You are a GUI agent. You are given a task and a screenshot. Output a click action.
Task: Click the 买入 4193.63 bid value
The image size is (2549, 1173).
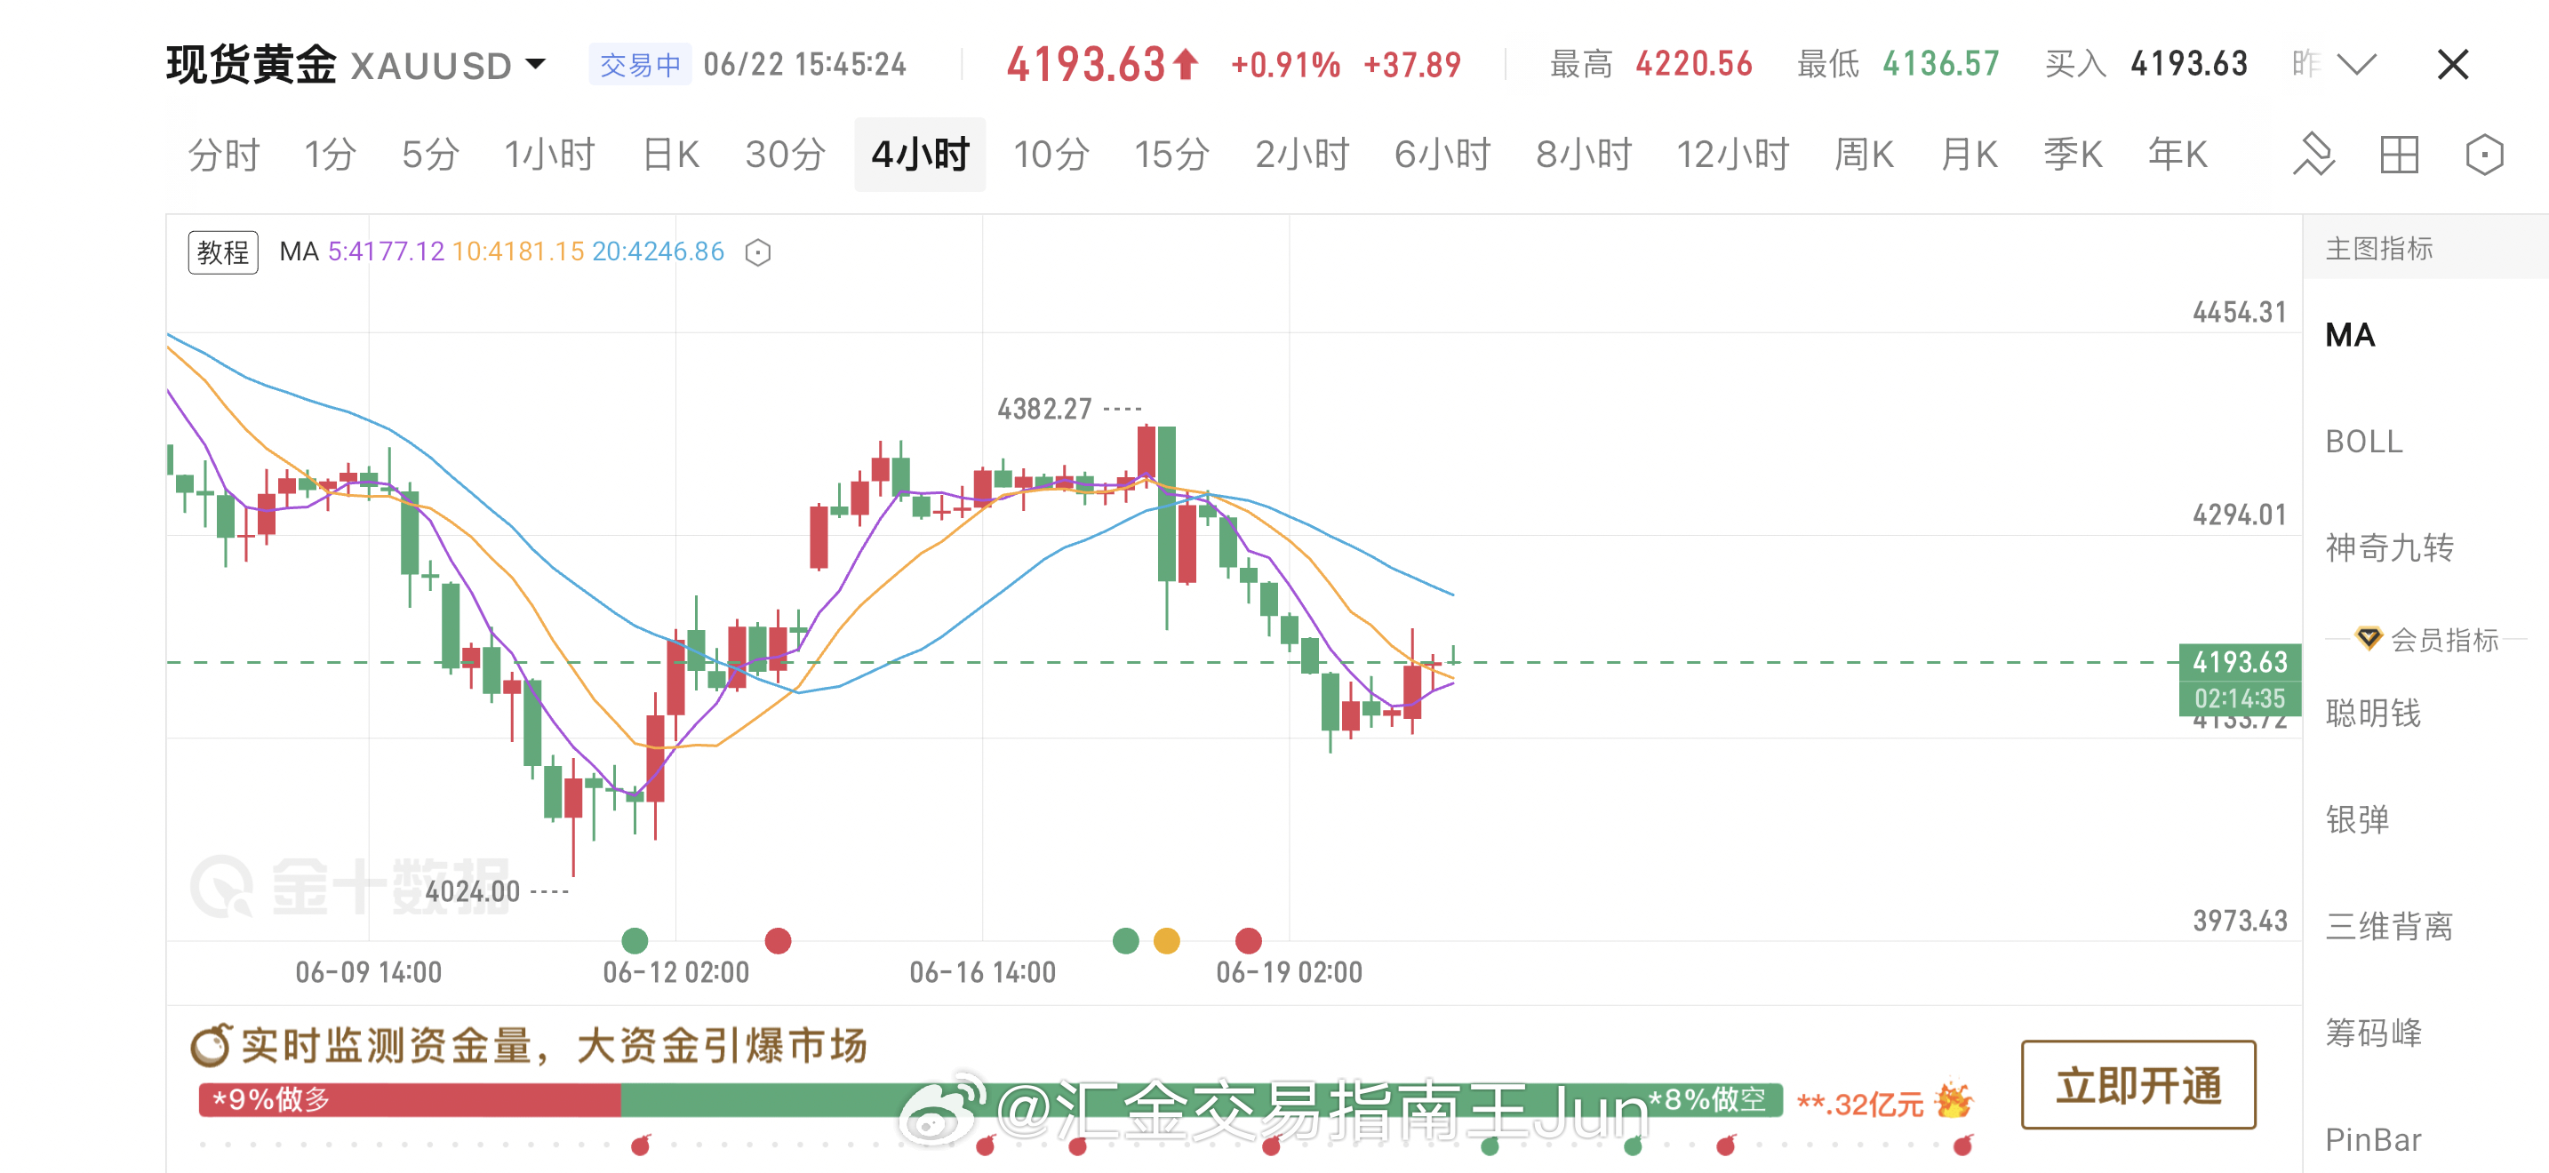pyautogui.click(x=2189, y=64)
